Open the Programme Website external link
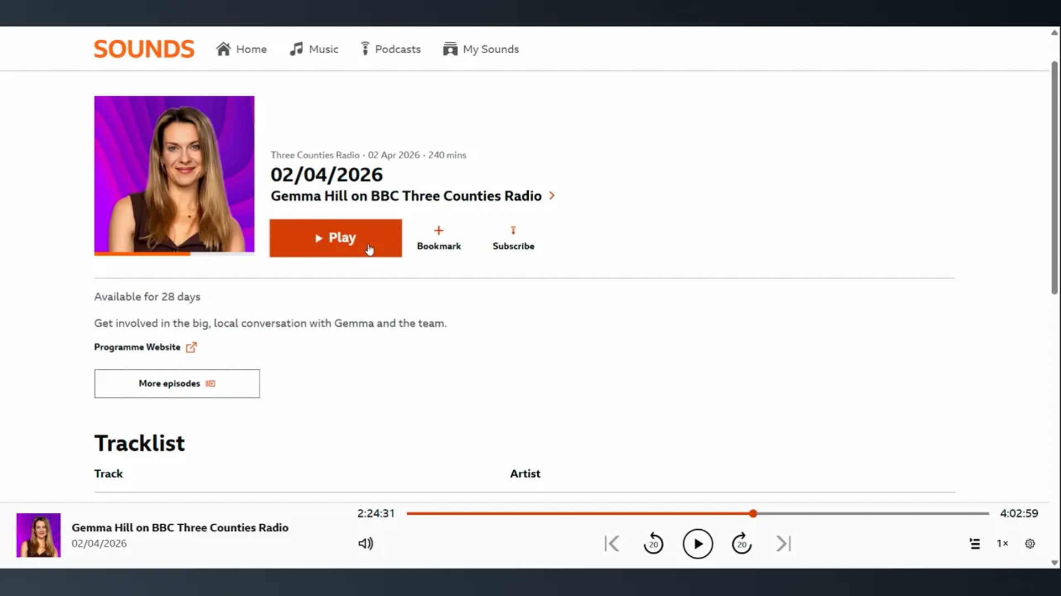 click(x=145, y=347)
